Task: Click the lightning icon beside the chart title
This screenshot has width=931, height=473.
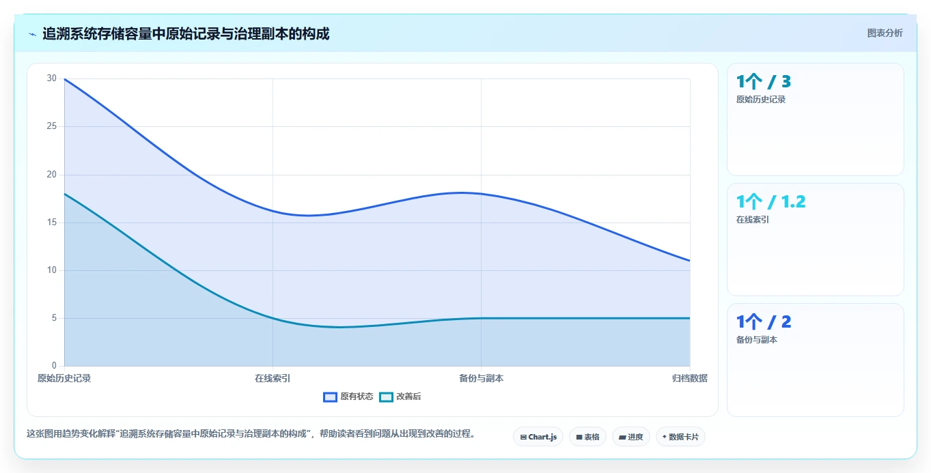Action: [32, 34]
